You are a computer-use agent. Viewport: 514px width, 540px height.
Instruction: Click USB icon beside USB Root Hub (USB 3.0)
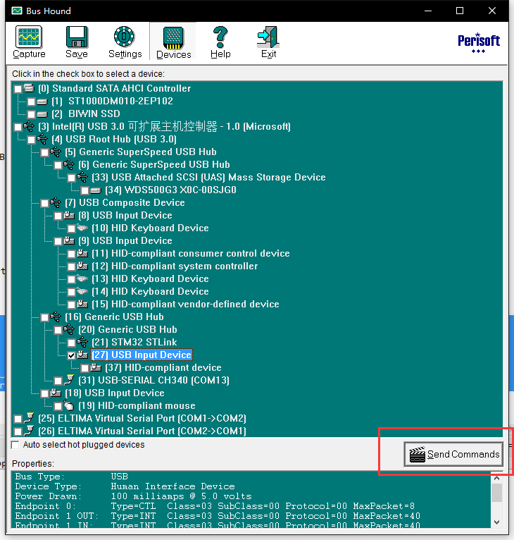pos(42,139)
